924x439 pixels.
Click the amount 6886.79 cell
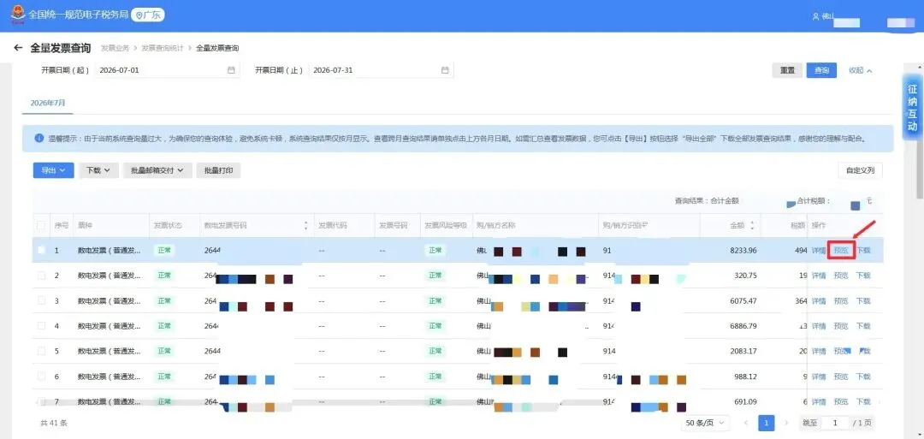tap(743, 326)
